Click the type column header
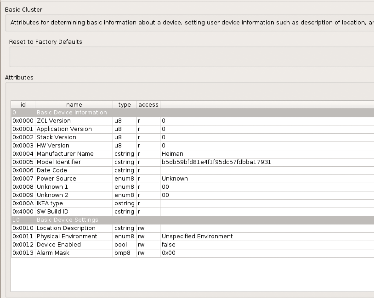Viewport: 374px width, 298px height. [x=124, y=105]
